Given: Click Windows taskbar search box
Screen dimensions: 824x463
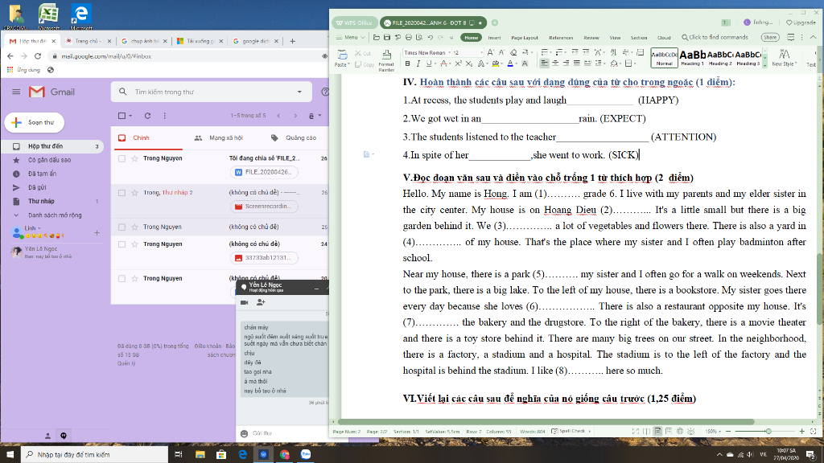Looking at the screenshot, I should coord(95,454).
